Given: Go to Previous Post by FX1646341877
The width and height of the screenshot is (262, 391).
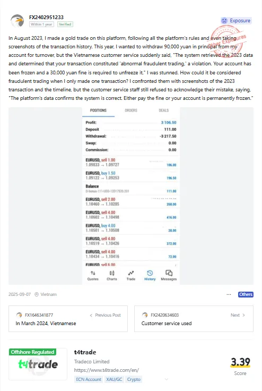Looking at the screenshot, I should coord(68,319).
